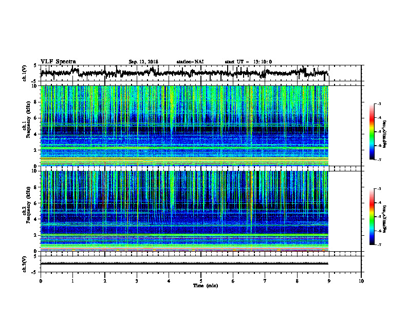
Task: Click the "8" tick on the Time axis
Action: (297, 281)
